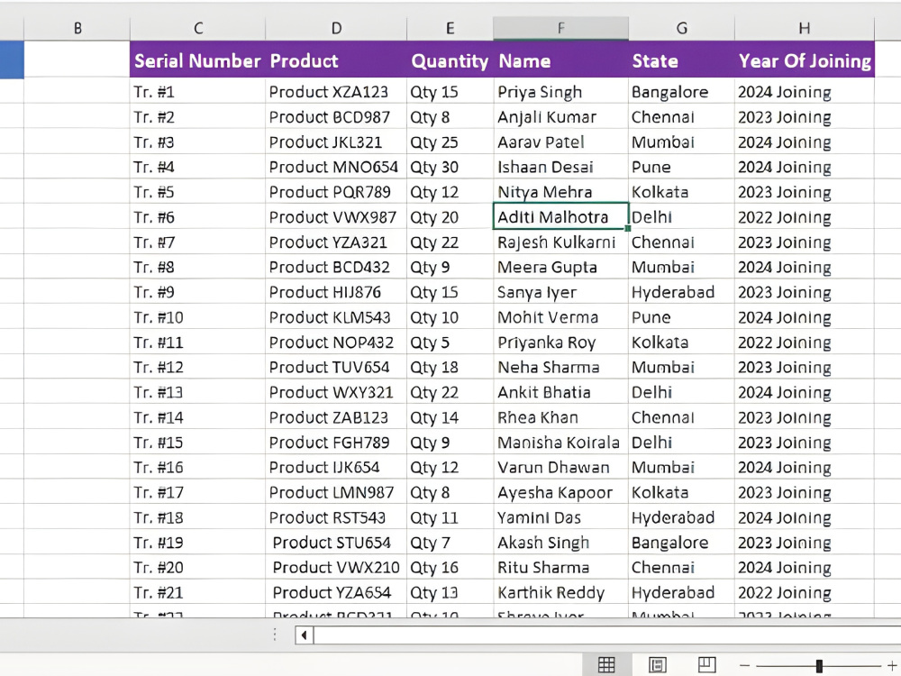Screen dimensions: 901x676
Task: Select the cell Tr. #10
Action: pyautogui.click(x=197, y=317)
